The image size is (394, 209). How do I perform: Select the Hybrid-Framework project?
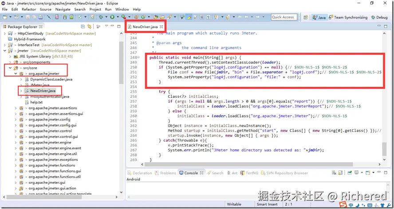pyautogui.click(x=30, y=39)
